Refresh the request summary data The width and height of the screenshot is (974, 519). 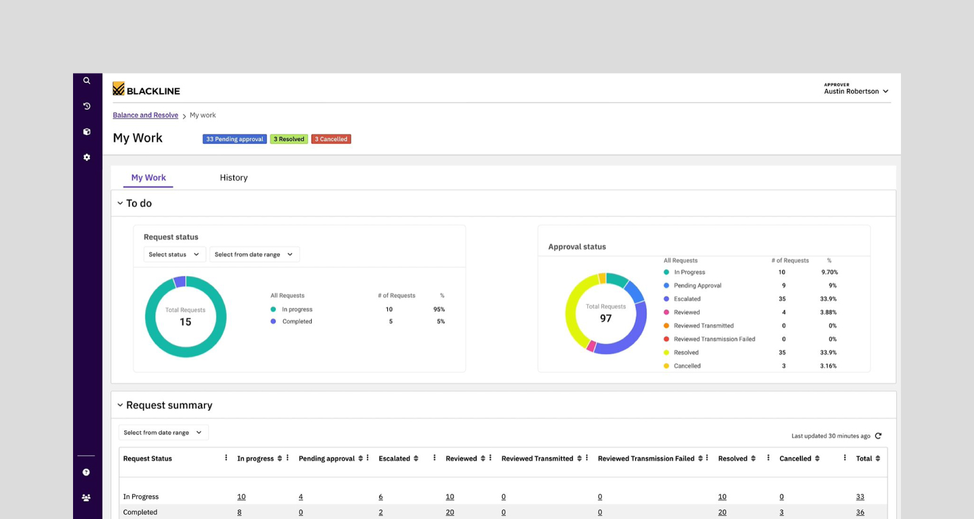(x=878, y=436)
